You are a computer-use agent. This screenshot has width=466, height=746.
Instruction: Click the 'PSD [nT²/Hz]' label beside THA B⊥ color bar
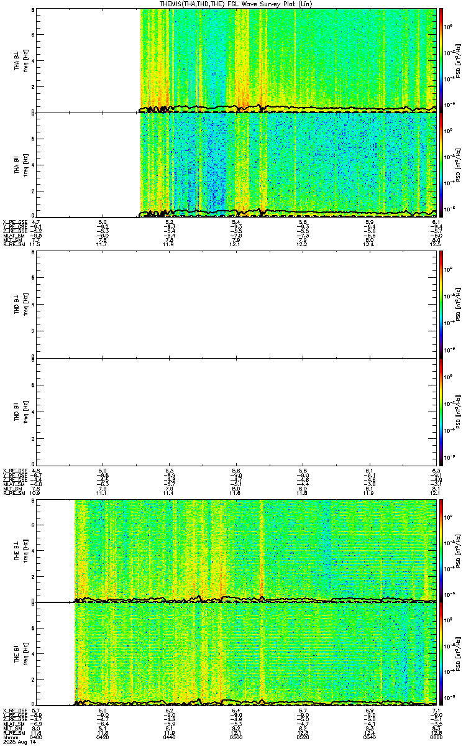click(459, 61)
